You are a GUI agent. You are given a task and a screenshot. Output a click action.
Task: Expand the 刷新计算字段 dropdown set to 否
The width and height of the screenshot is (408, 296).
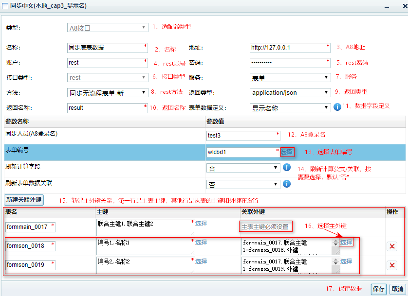243,168
